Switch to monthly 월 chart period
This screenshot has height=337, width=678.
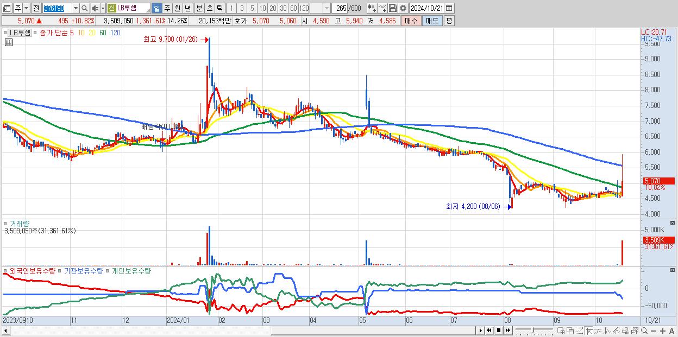tap(177, 8)
